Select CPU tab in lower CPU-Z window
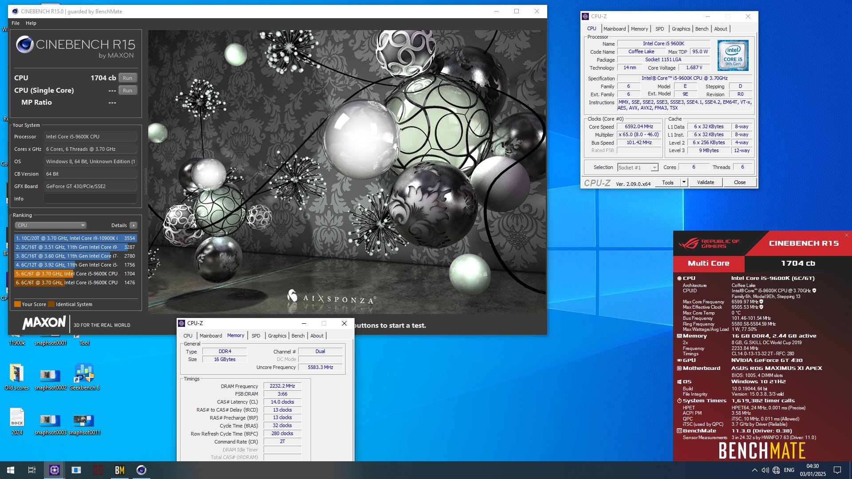Viewport: 852px width, 479px height. [188, 336]
